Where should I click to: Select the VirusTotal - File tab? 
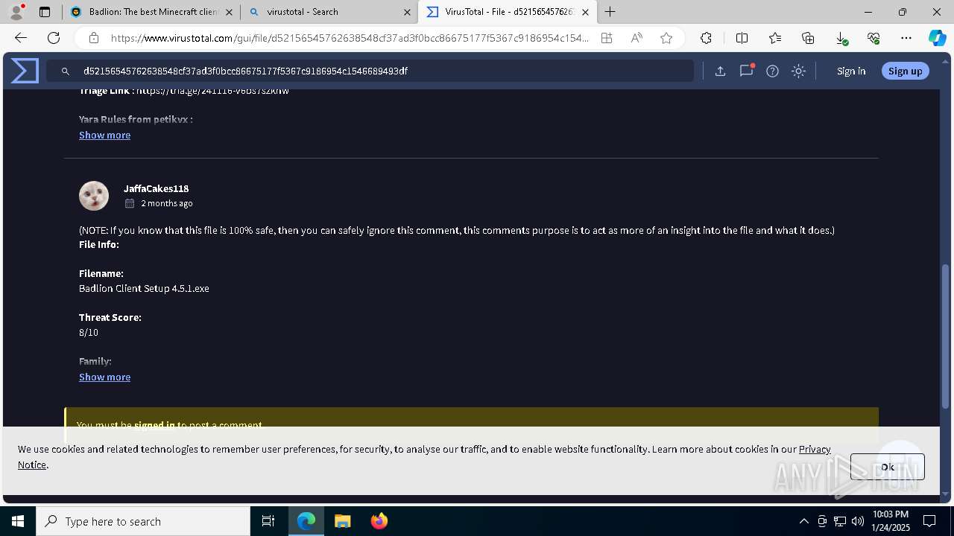point(507,12)
